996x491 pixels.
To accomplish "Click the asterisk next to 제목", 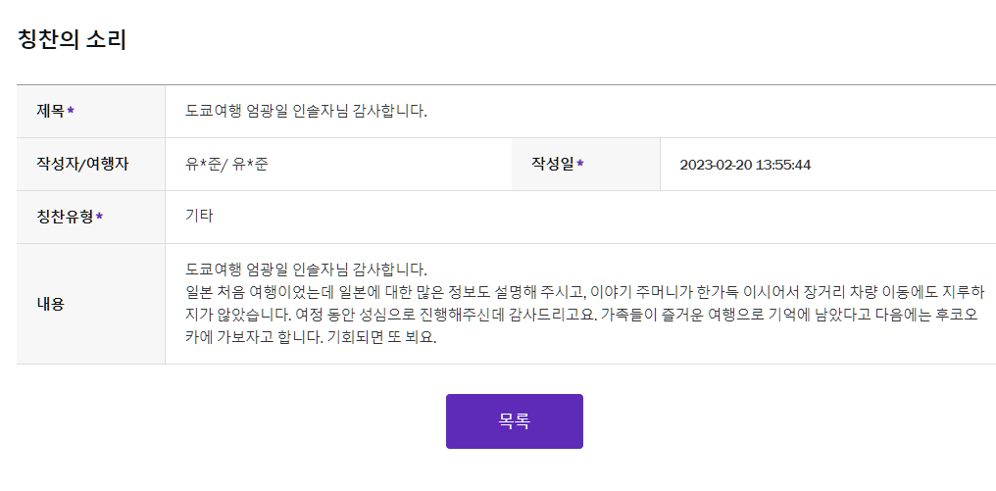I will pyautogui.click(x=71, y=111).
